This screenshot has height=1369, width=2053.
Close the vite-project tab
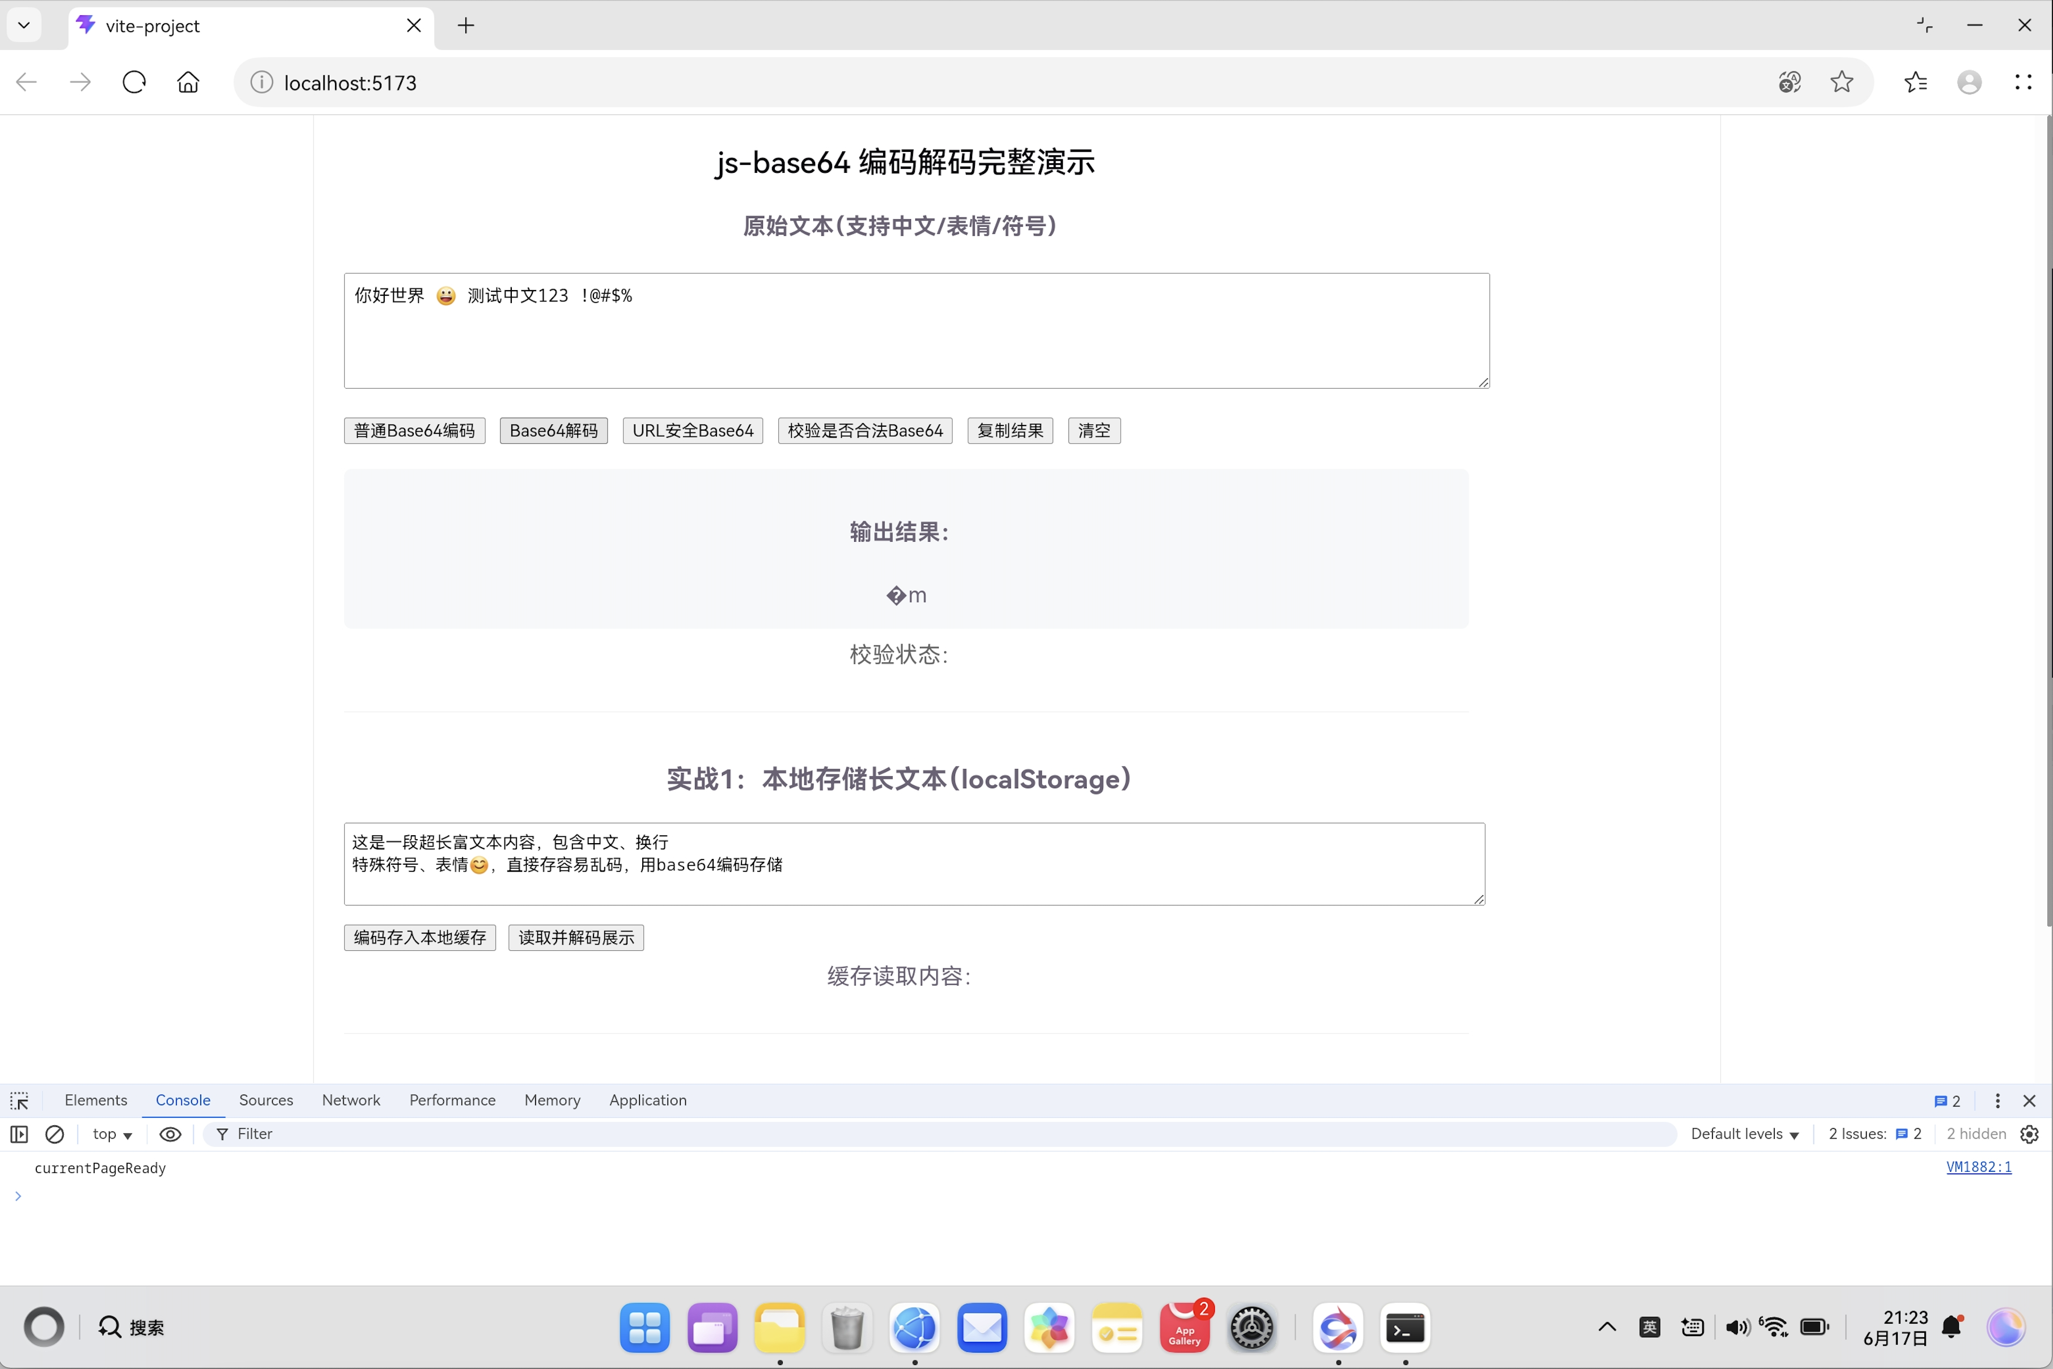414,25
